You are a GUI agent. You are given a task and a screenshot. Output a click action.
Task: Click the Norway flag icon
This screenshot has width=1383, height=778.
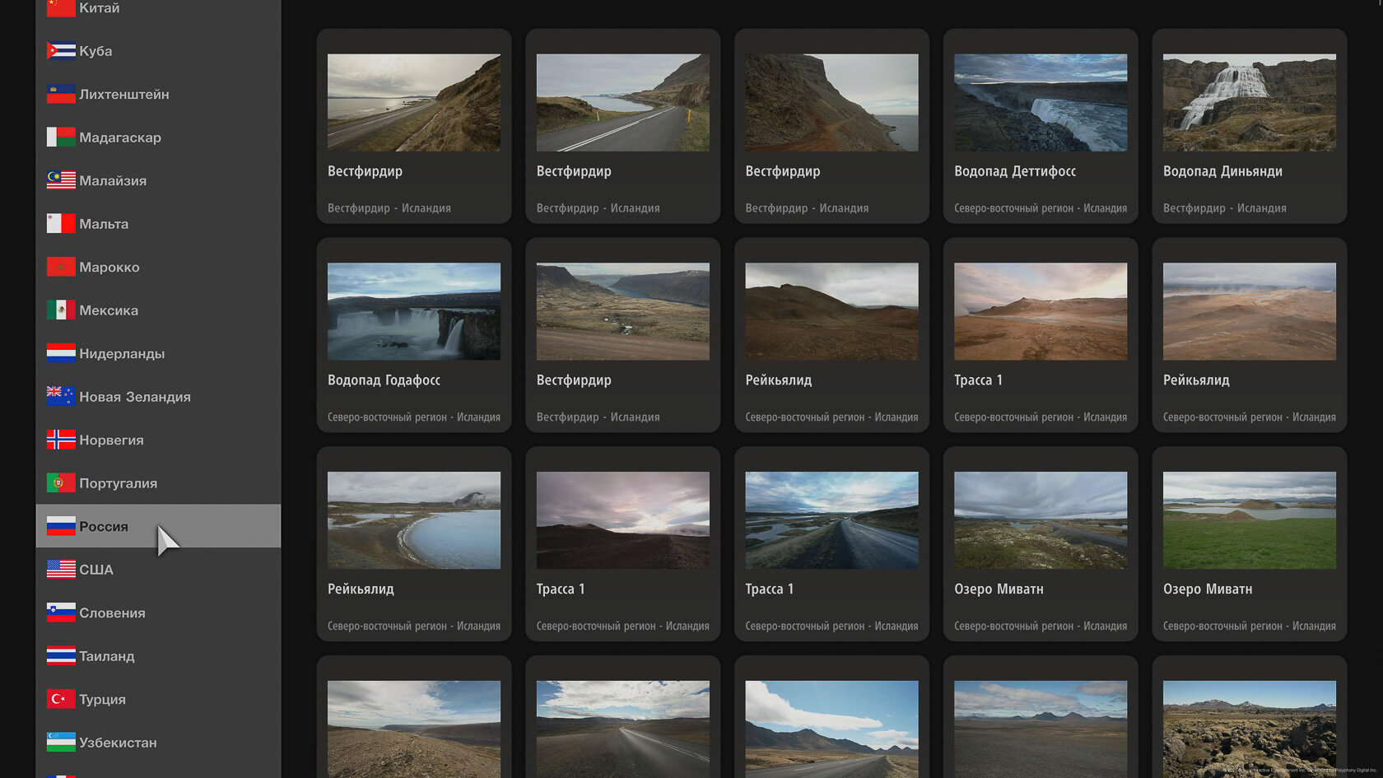click(61, 440)
